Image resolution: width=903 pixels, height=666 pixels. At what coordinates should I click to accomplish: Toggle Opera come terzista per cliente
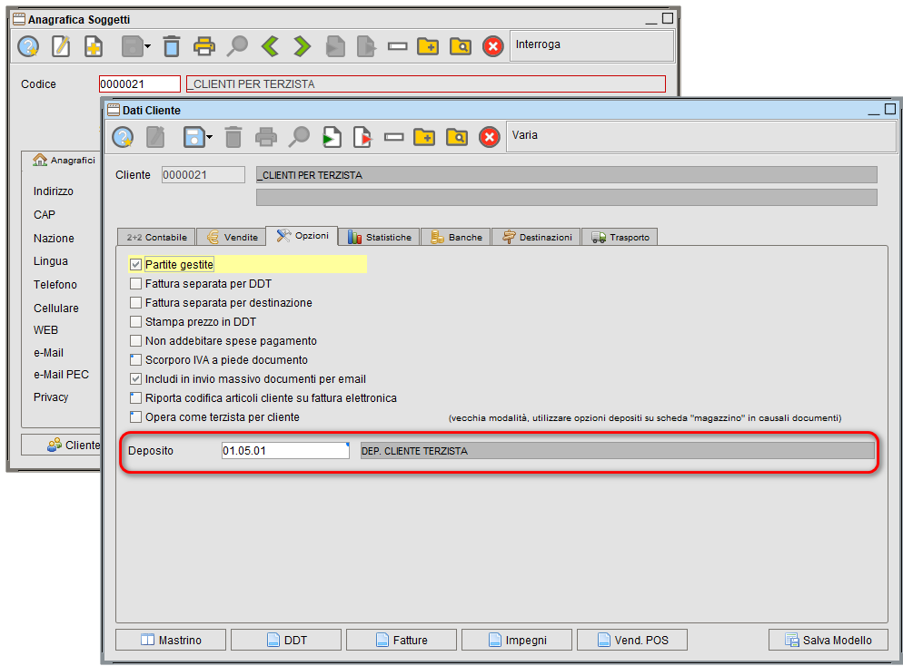click(136, 417)
